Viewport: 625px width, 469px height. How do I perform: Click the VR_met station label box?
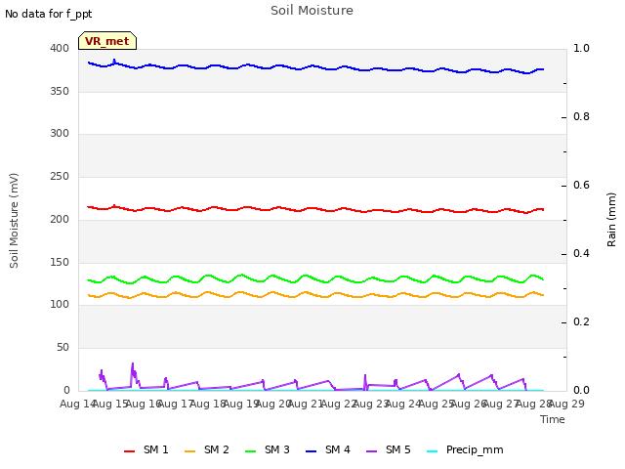(x=107, y=41)
